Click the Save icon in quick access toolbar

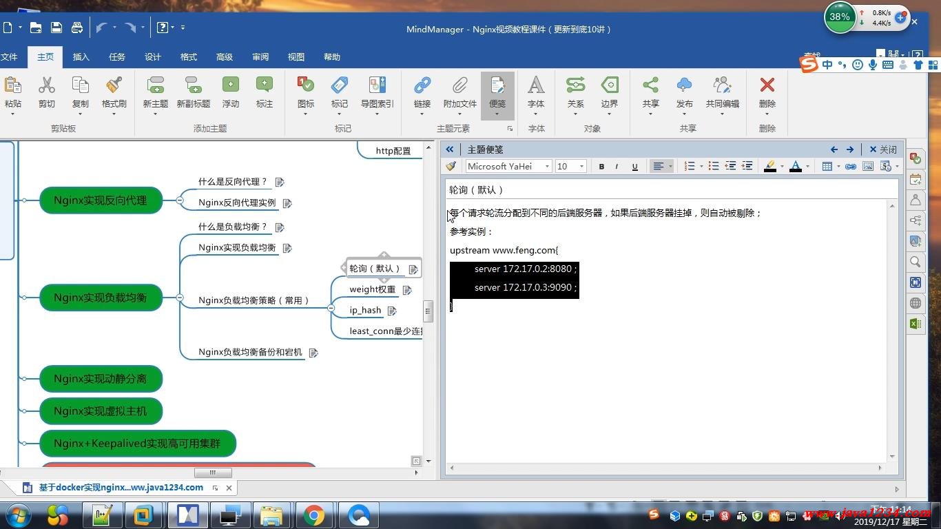click(x=56, y=28)
